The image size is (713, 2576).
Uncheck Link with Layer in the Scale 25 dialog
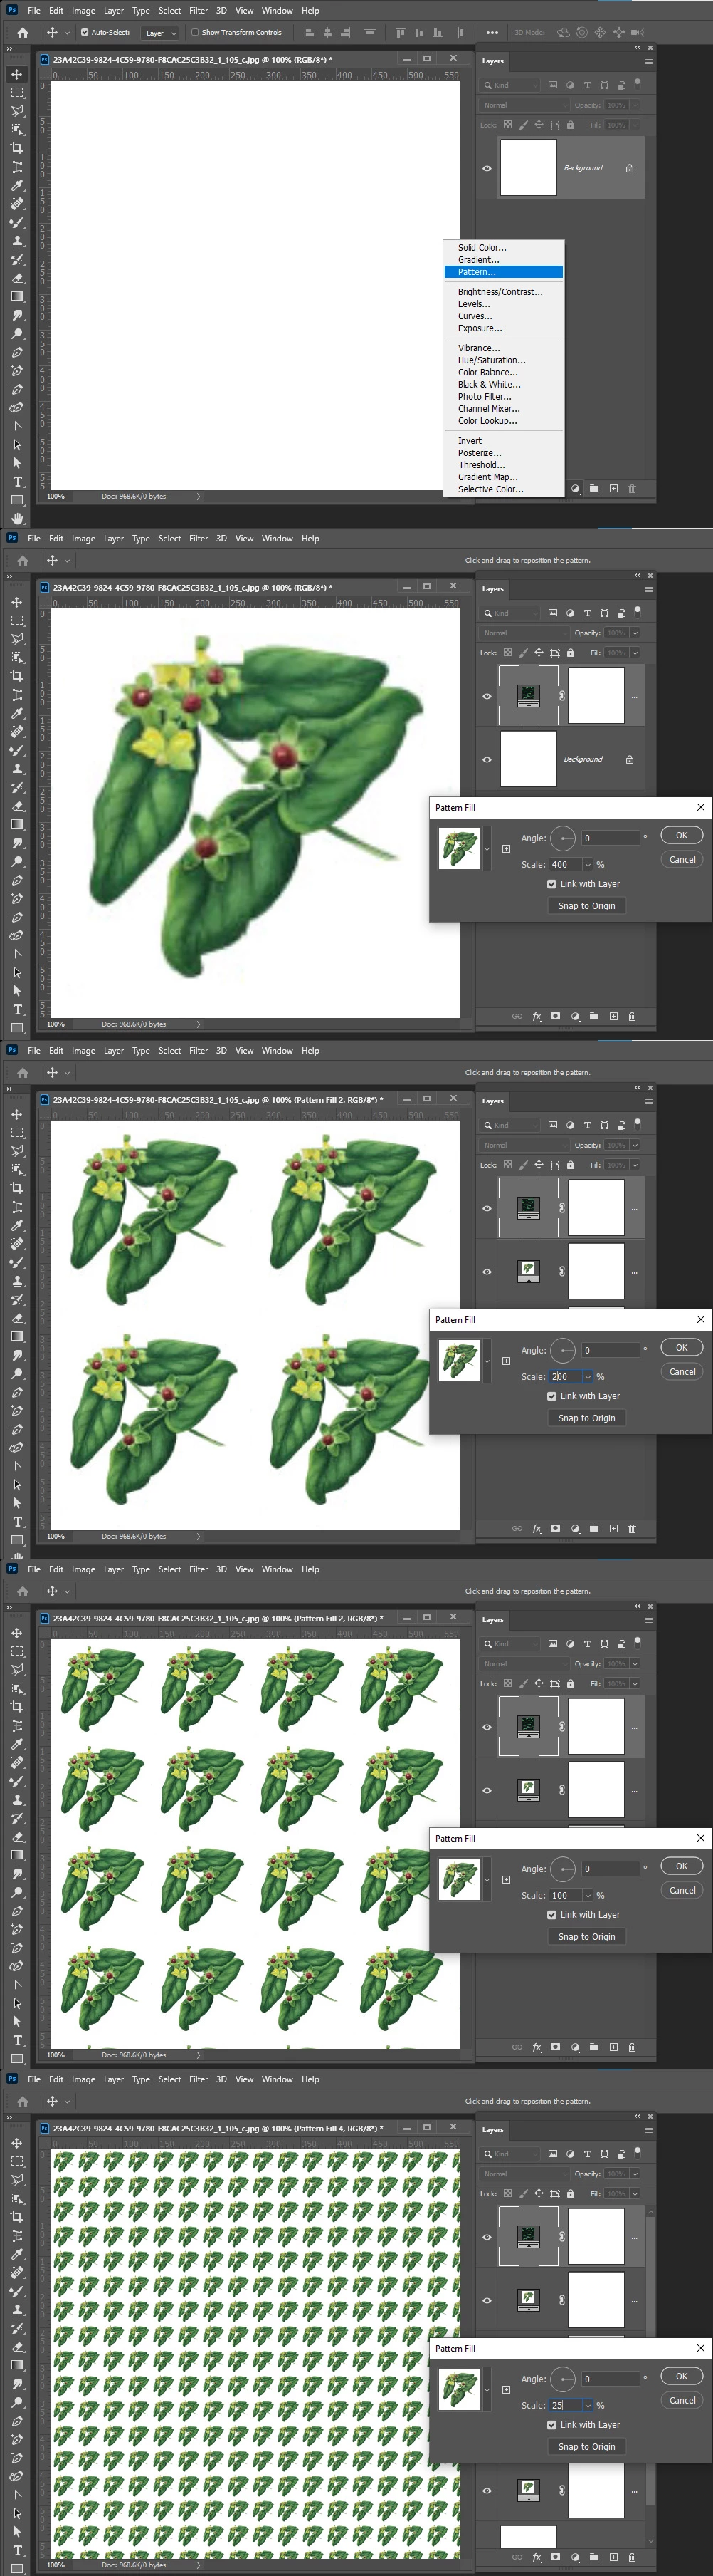[551, 2425]
